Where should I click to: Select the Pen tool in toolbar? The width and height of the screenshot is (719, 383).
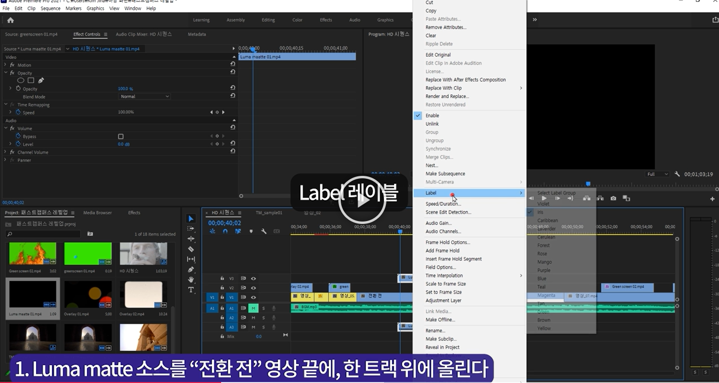(x=191, y=269)
